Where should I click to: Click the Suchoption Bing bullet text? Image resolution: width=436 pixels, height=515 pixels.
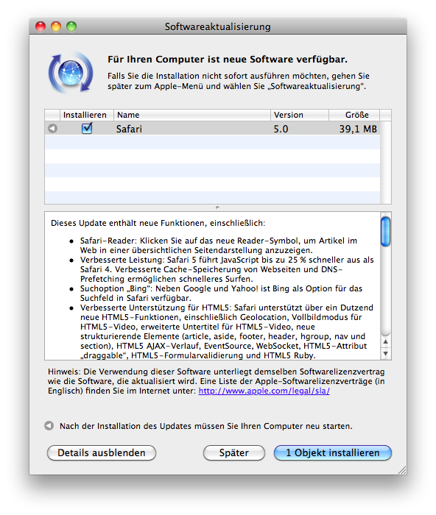pyautogui.click(x=221, y=294)
